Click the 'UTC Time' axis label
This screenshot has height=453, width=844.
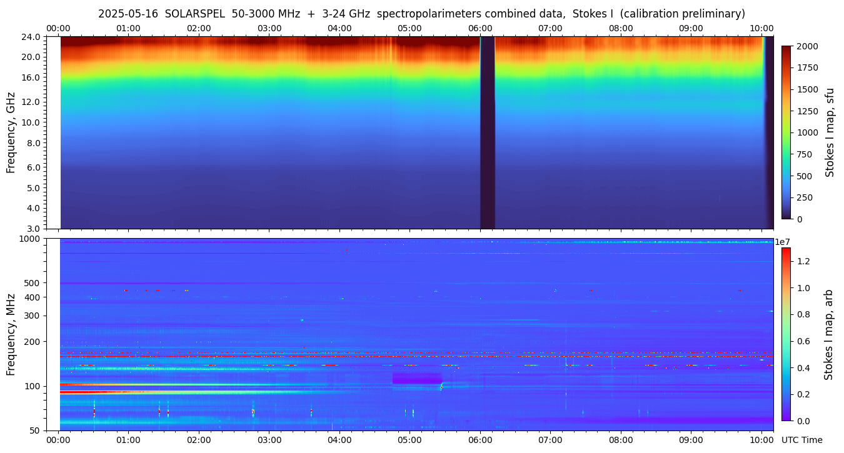point(801,440)
